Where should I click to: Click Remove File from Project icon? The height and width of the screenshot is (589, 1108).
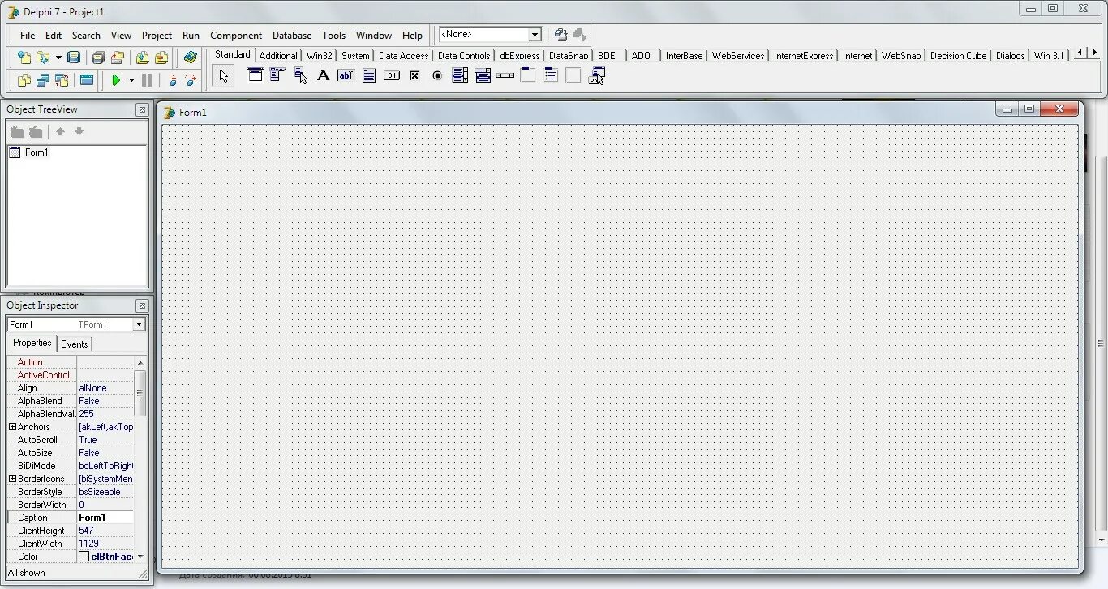tap(161, 58)
